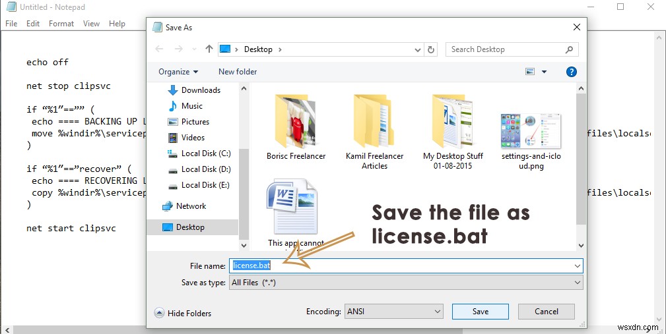This screenshot has width=666, height=334.
Task: Click the search magnifier icon
Action: [x=569, y=49]
